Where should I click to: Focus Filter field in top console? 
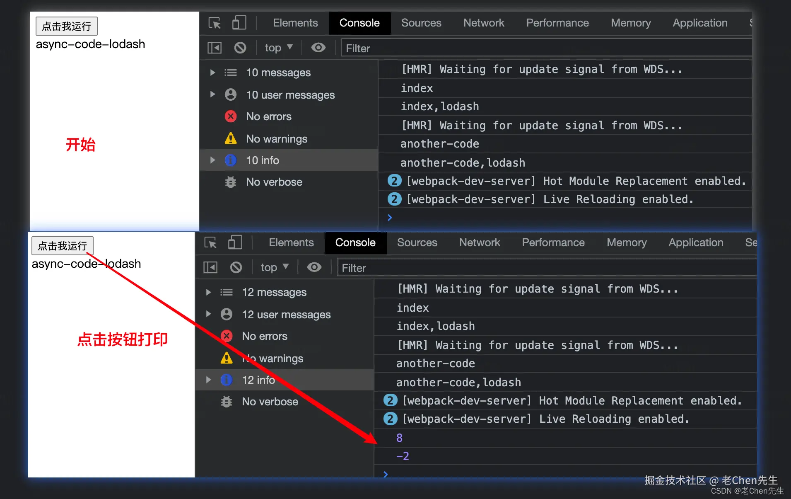(547, 48)
